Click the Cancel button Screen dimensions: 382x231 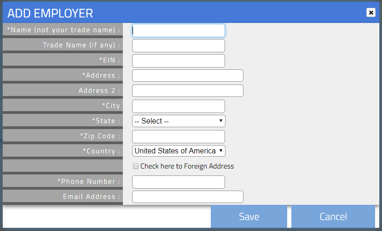(333, 216)
